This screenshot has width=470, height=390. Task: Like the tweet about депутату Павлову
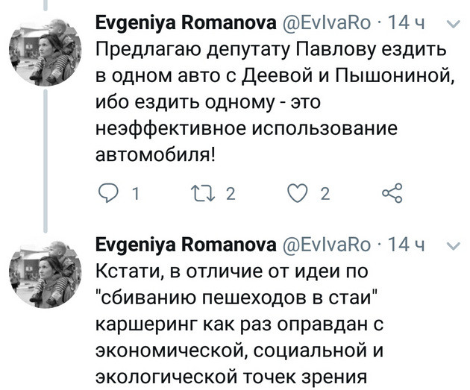pos(298,195)
